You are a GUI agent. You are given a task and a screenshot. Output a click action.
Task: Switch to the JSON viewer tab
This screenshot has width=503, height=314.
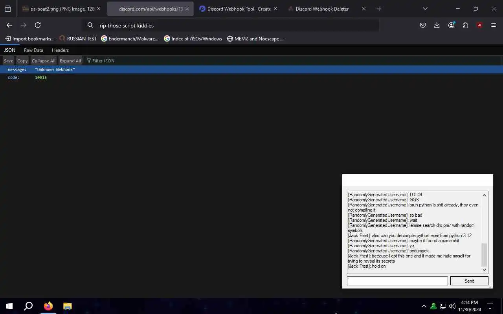coord(10,50)
